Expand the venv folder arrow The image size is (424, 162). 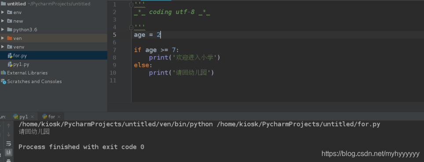[3, 47]
